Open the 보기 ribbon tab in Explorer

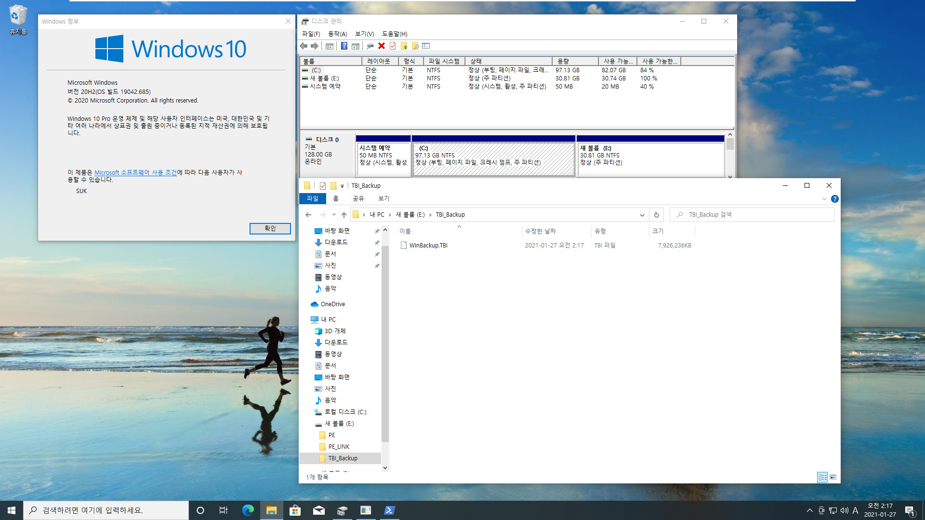[383, 198]
